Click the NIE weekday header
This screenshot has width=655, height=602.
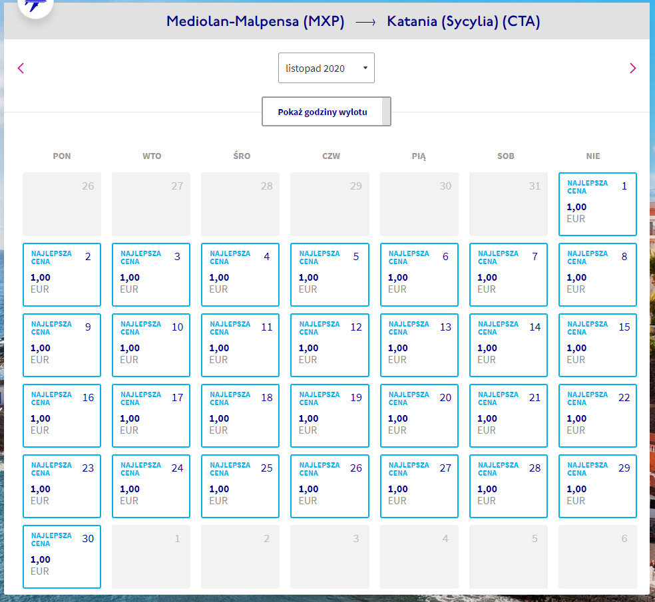(592, 156)
